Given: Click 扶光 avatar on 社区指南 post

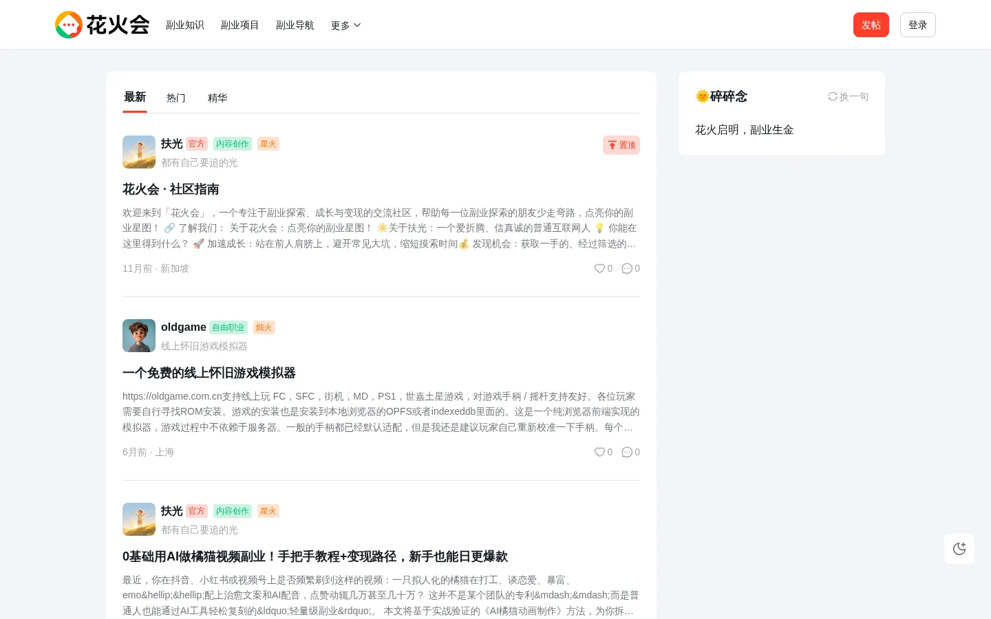Looking at the screenshot, I should pyautogui.click(x=139, y=152).
